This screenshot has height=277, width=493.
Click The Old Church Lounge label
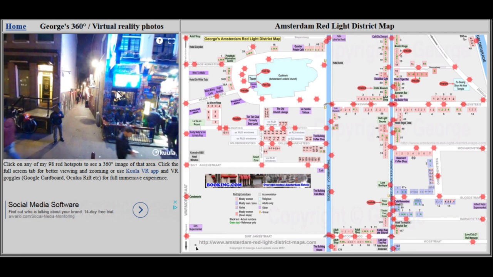coord(280,111)
